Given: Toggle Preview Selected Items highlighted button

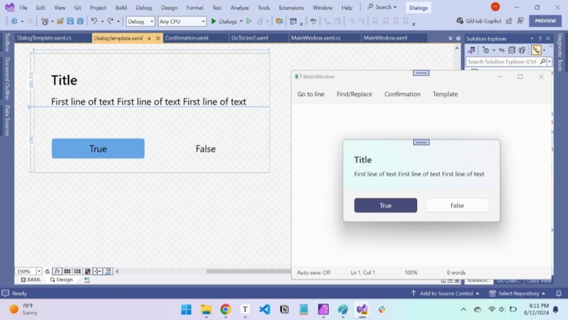Looking at the screenshot, I should pyautogui.click(x=536, y=50).
